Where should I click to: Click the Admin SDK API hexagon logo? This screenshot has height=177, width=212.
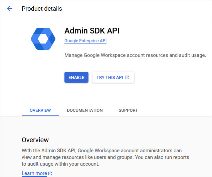click(42, 39)
